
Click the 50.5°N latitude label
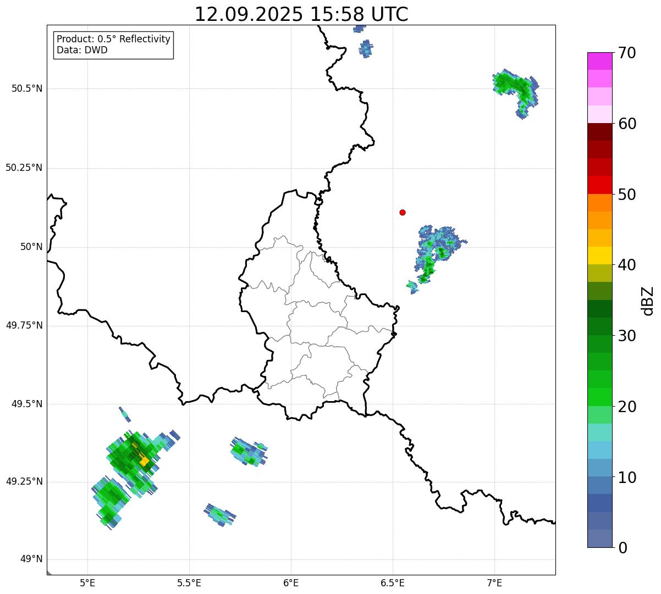coord(27,88)
